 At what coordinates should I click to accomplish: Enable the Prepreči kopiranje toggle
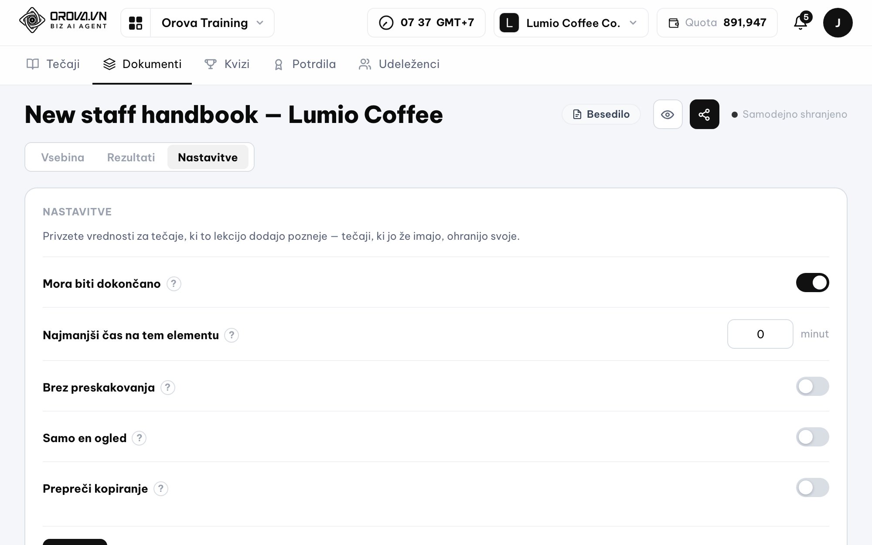click(x=812, y=487)
